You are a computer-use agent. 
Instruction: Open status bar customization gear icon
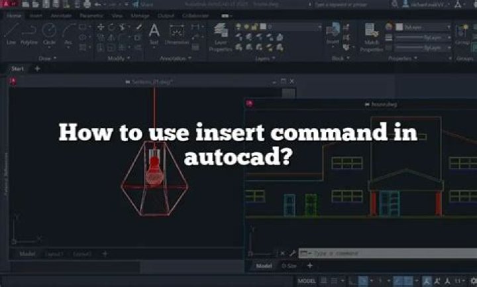pos(473,280)
